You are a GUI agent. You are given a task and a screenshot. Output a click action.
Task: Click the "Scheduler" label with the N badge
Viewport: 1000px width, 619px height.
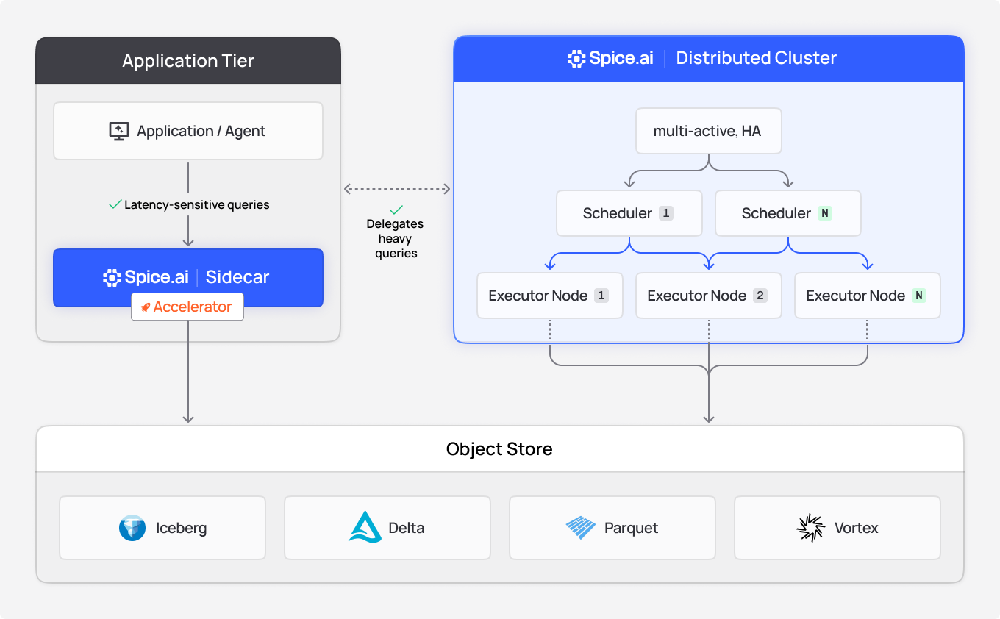point(776,213)
